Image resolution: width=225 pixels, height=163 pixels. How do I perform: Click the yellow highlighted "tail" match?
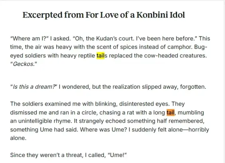101,56
